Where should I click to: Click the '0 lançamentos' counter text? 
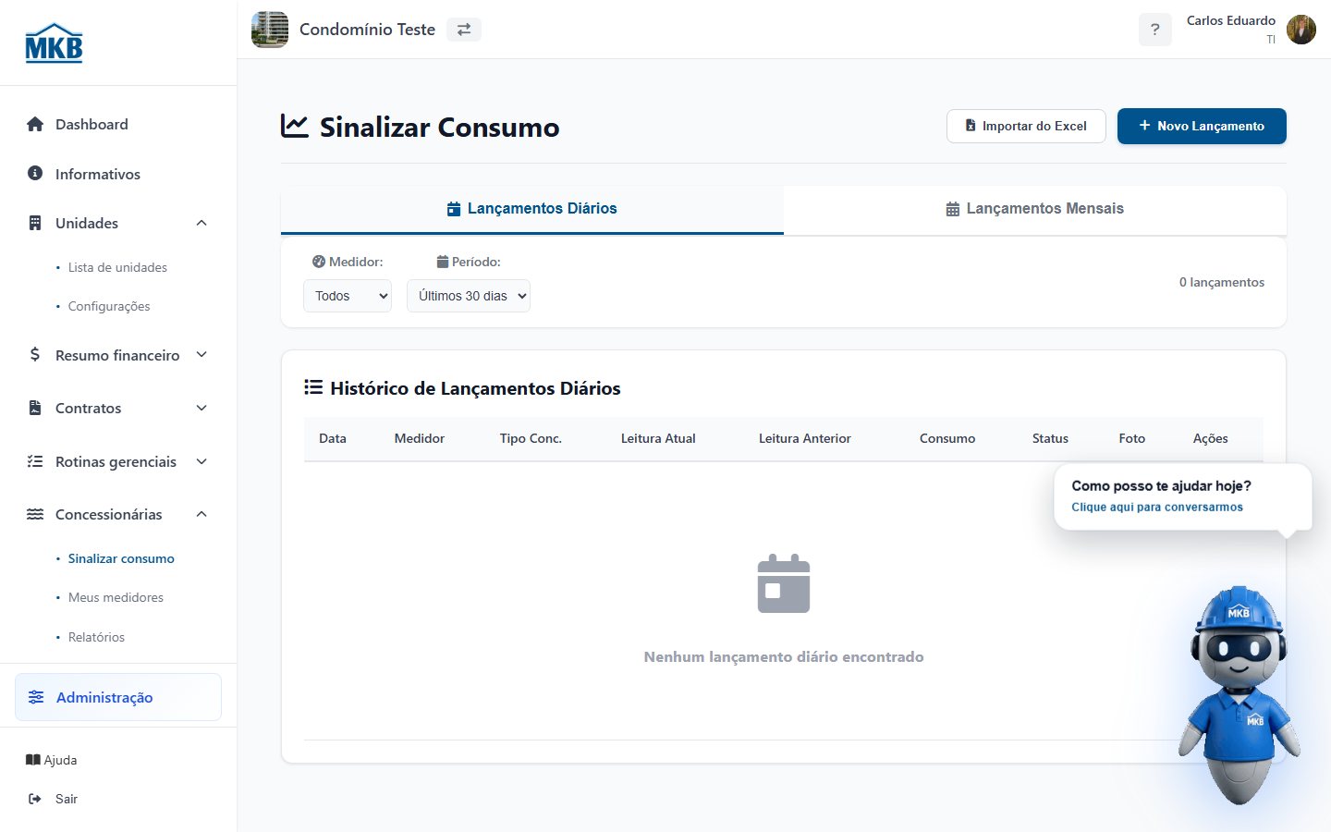[1222, 282]
